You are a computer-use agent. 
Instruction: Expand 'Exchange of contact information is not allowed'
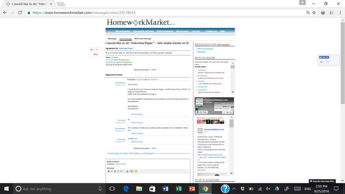pyautogui.click(x=131, y=153)
